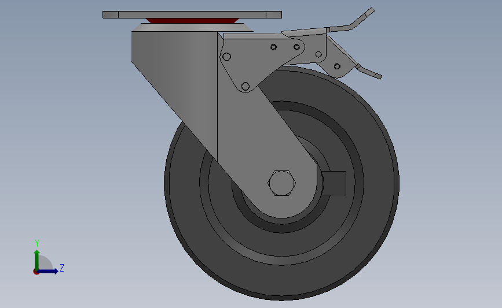Click the red origin ball of the triad

[36, 272]
